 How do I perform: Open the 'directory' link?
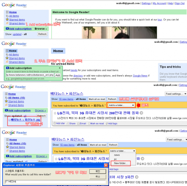[x=78, y=76]
